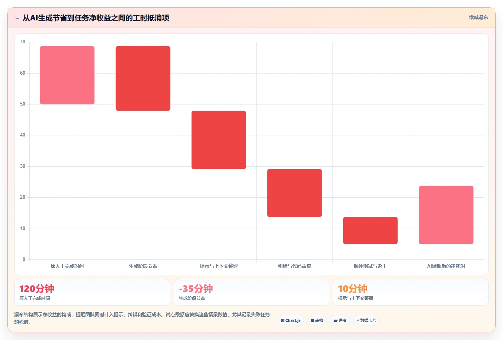Click axis label 提示与上下文整理 under the chart
The image size is (503, 340).
click(219, 266)
